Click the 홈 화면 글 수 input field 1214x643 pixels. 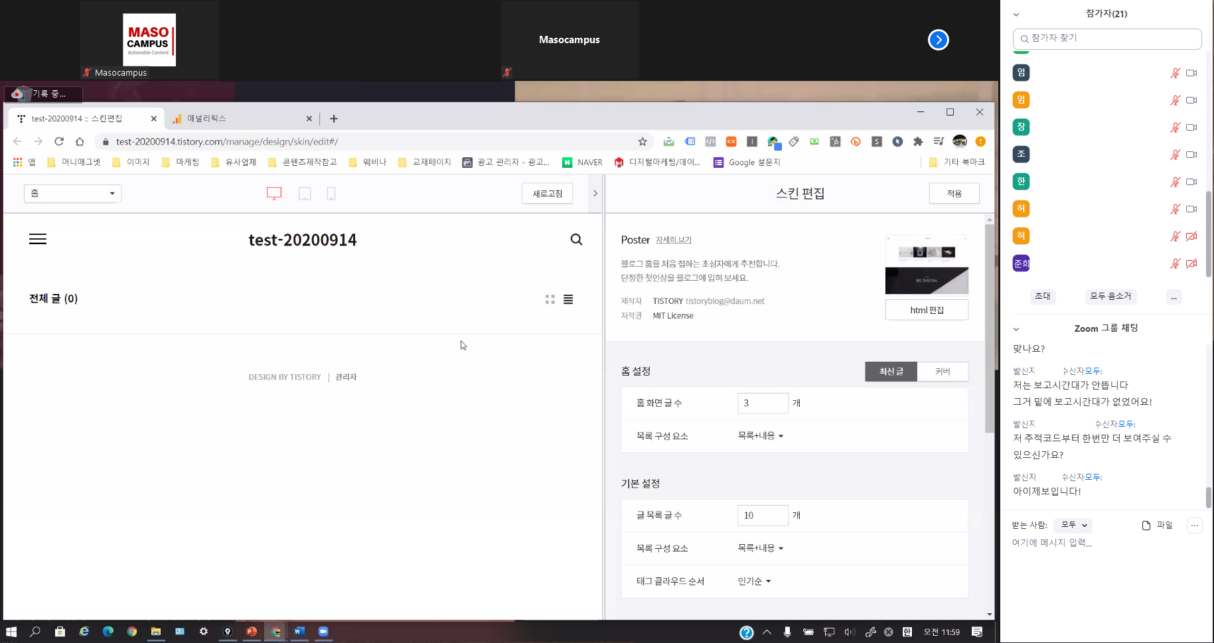[762, 403]
